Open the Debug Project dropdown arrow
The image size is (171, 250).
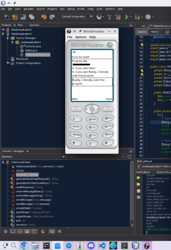pos(142,17)
